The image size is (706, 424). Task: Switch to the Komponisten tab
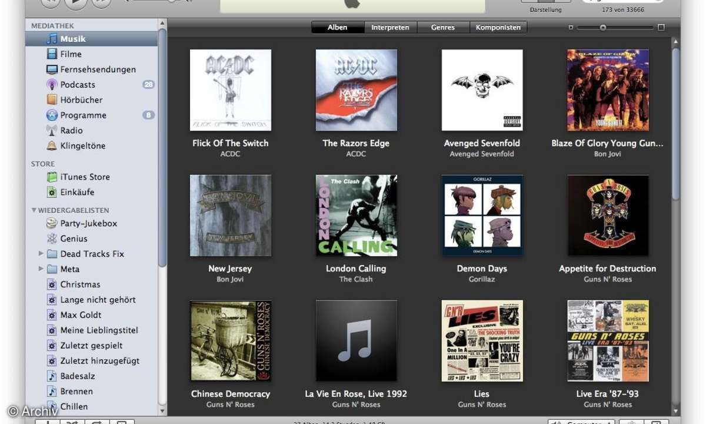pyautogui.click(x=498, y=27)
